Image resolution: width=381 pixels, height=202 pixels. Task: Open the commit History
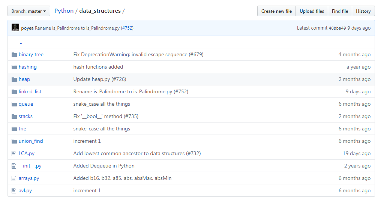click(x=363, y=11)
